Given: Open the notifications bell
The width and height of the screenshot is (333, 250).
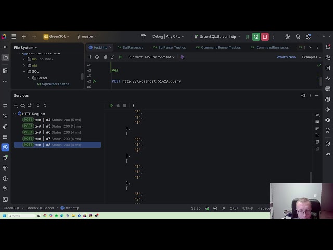Looking at the screenshot, I should [328, 47].
